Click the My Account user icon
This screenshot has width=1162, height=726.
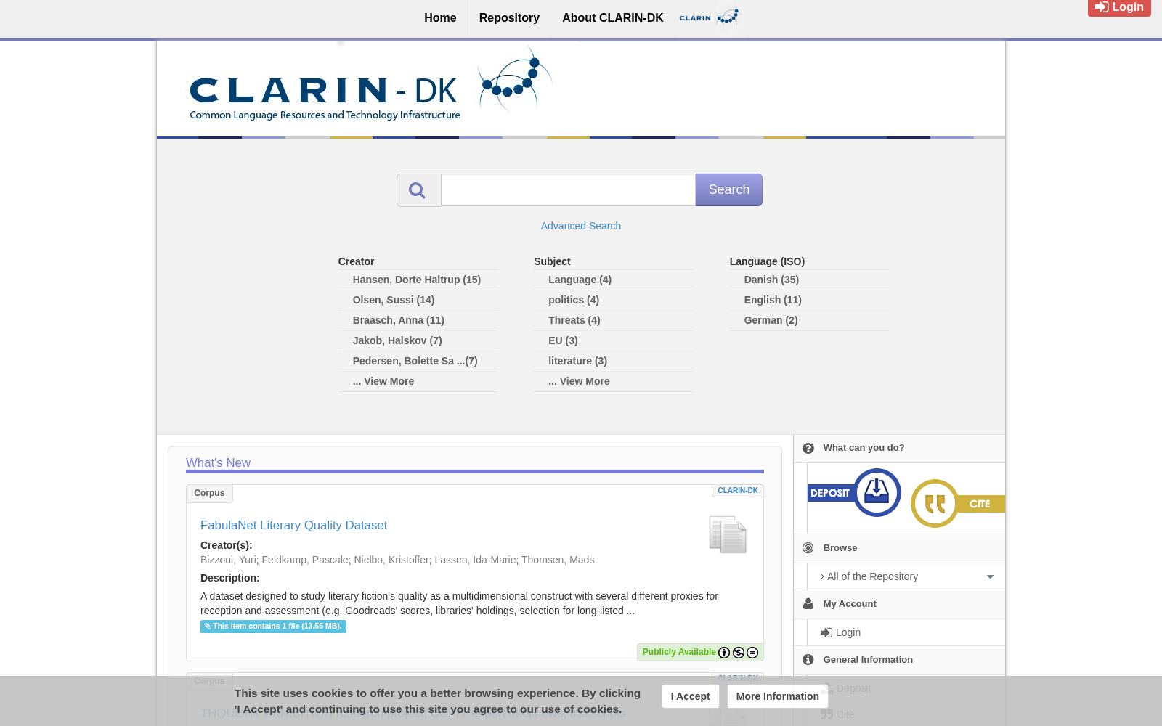click(808, 604)
